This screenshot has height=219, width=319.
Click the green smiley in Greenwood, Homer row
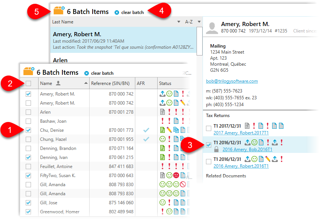[169, 211]
